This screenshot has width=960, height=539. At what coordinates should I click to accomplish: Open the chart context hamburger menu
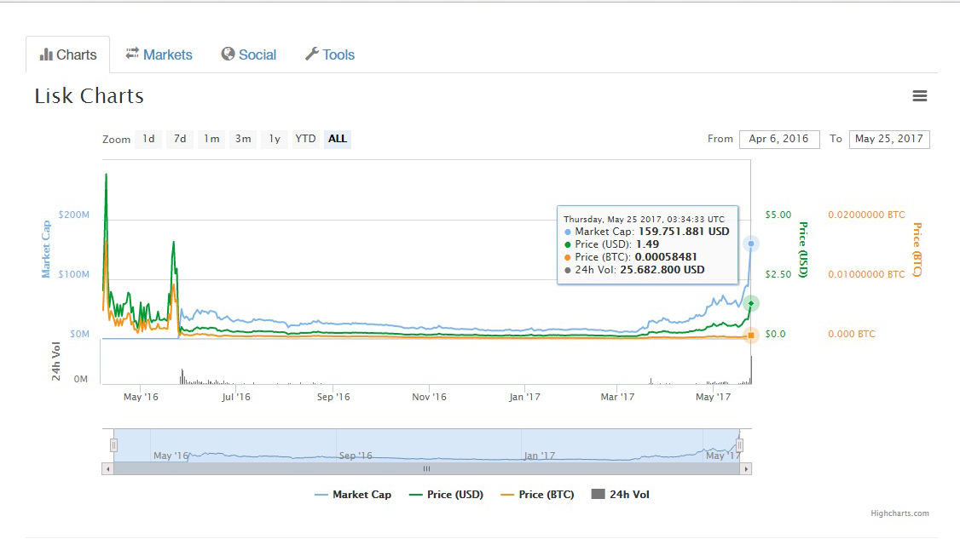point(920,96)
